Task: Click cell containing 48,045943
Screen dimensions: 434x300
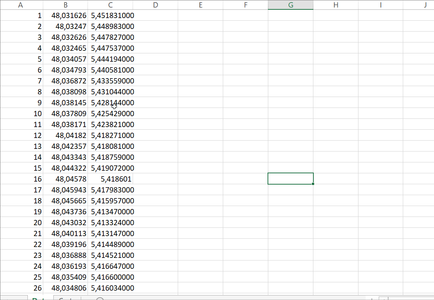Action: click(65, 190)
